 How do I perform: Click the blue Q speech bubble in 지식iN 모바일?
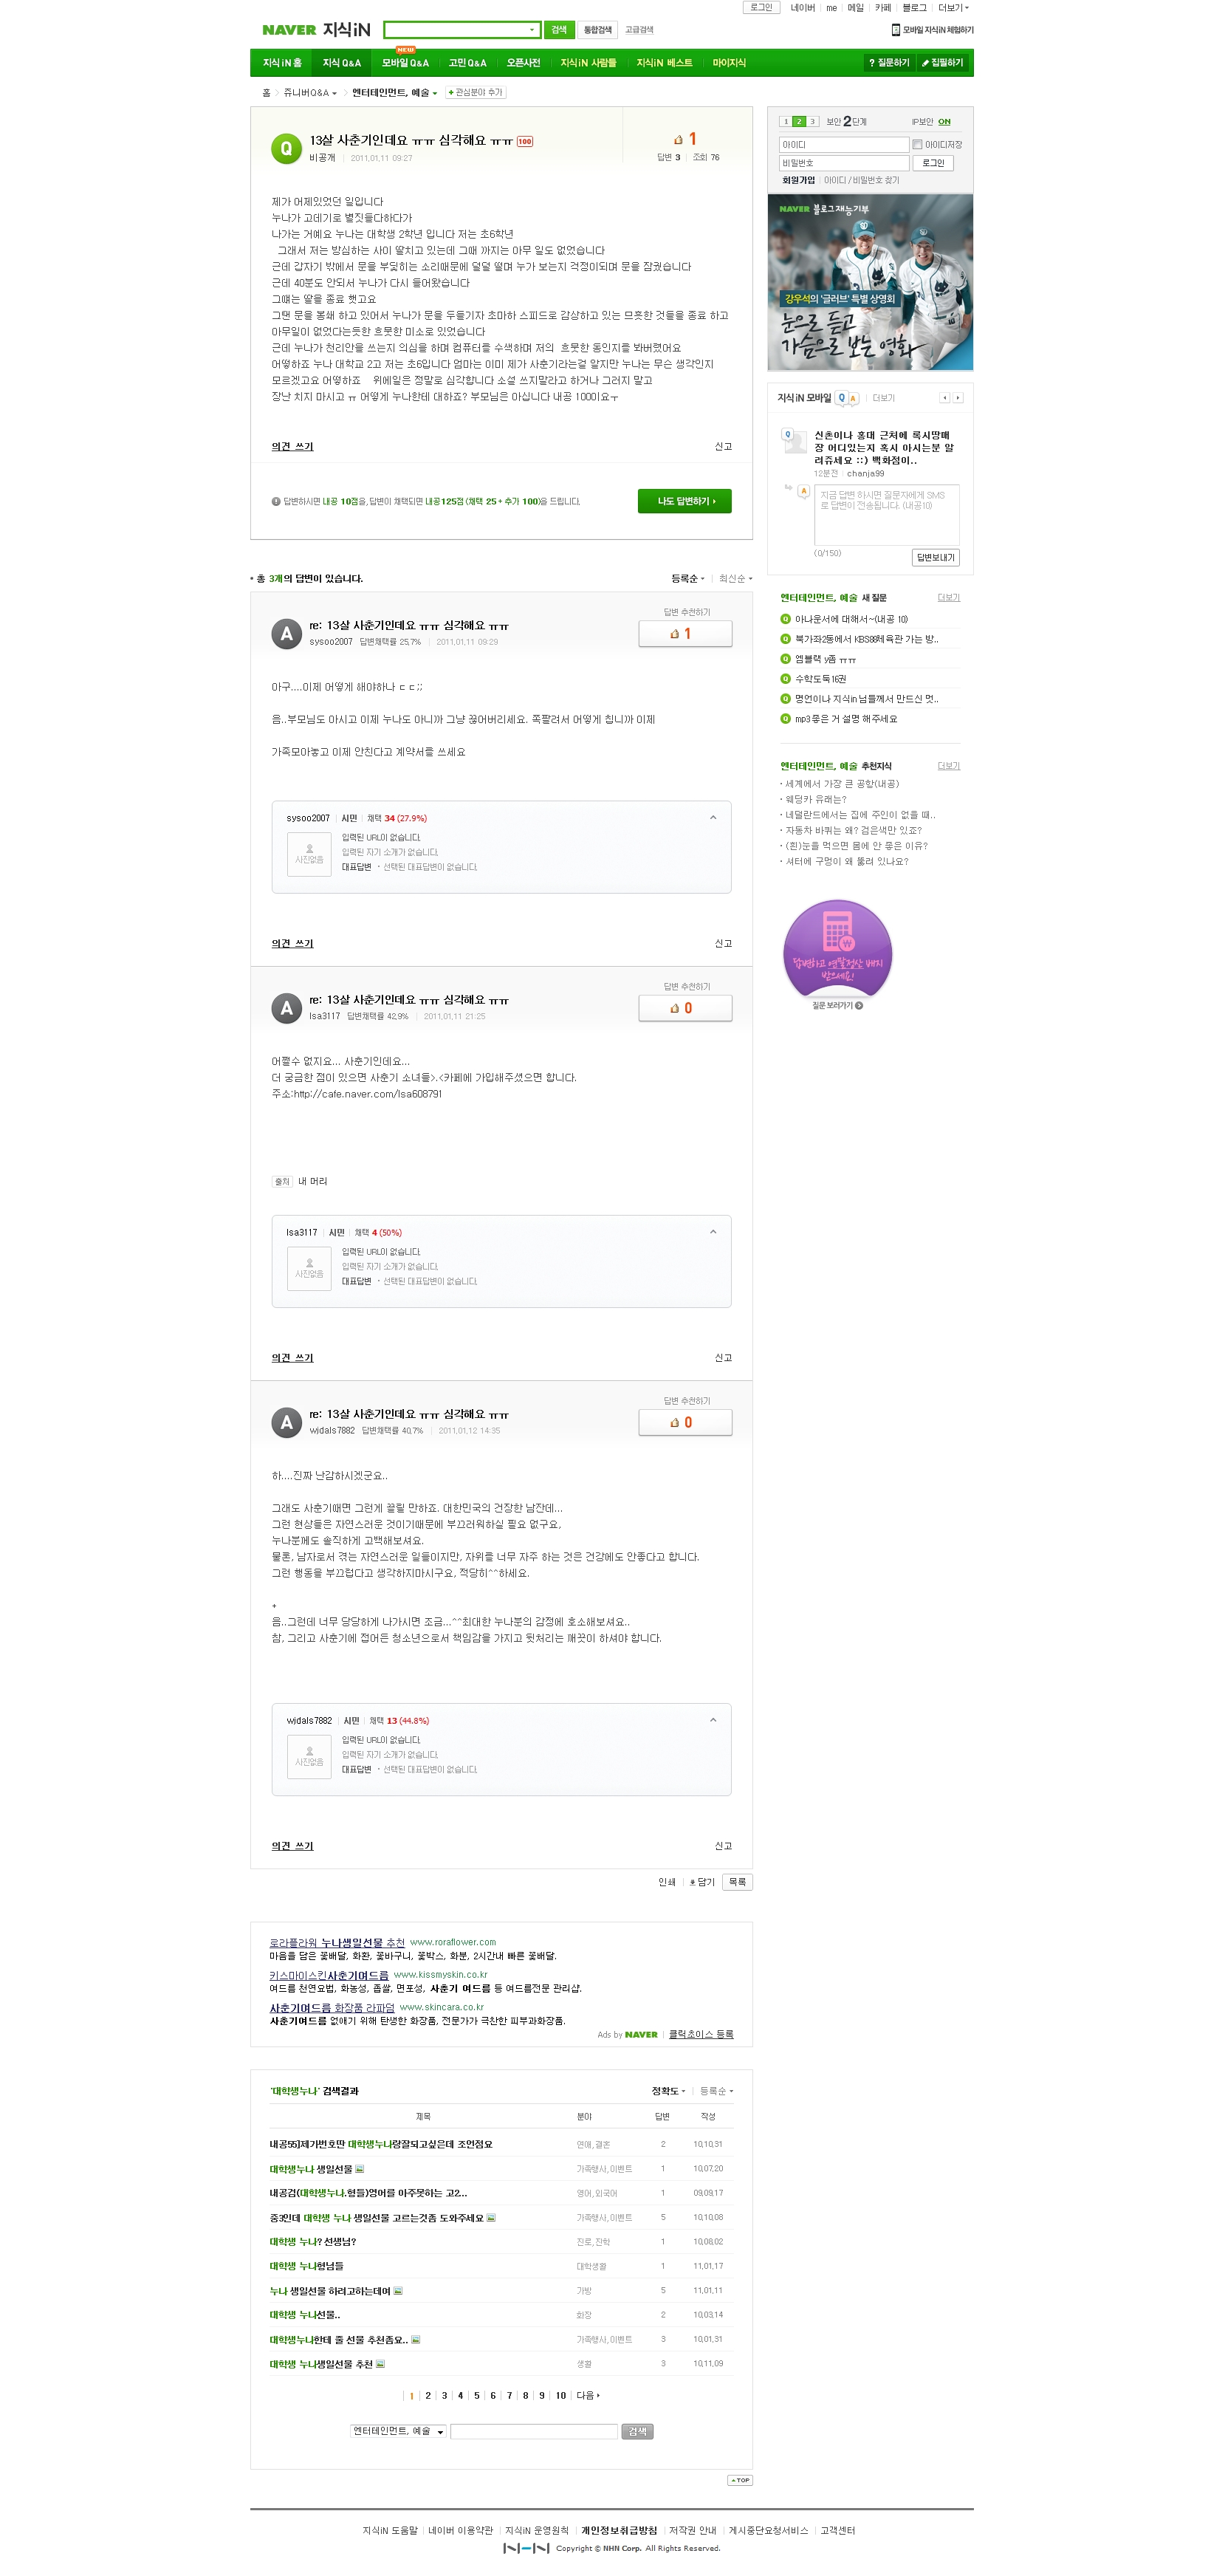click(841, 398)
